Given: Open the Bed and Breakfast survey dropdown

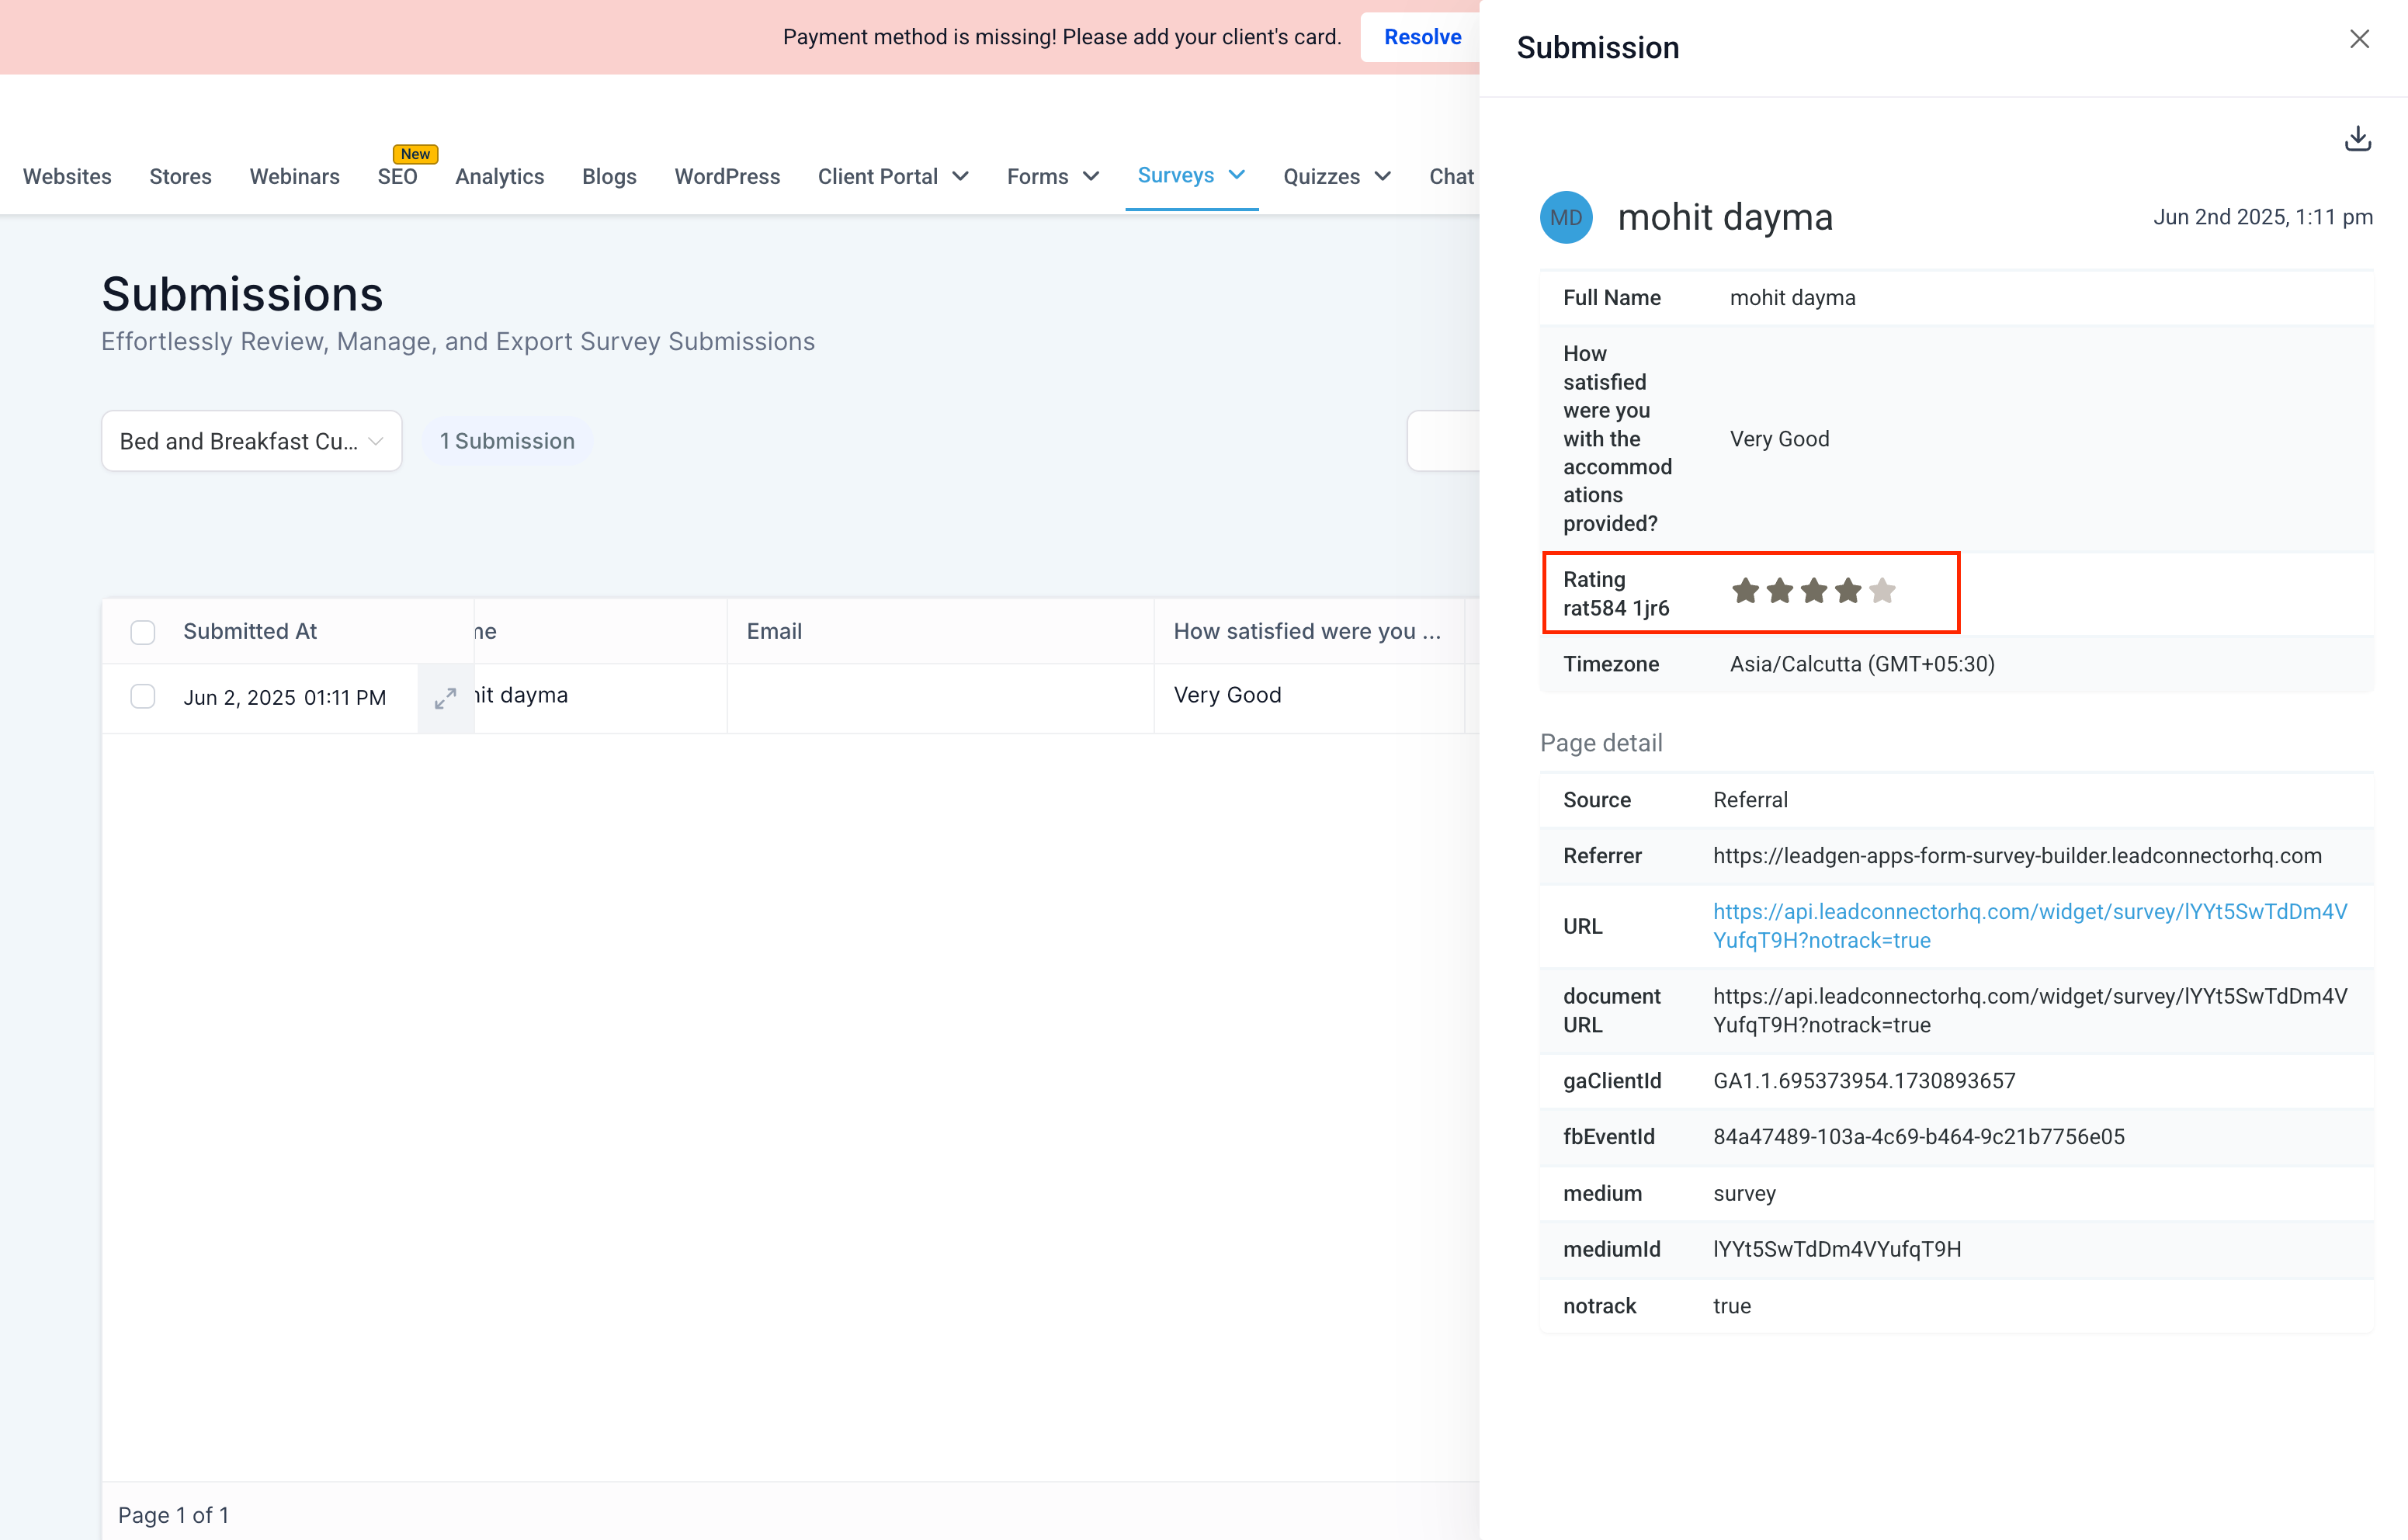Looking at the screenshot, I should [251, 441].
